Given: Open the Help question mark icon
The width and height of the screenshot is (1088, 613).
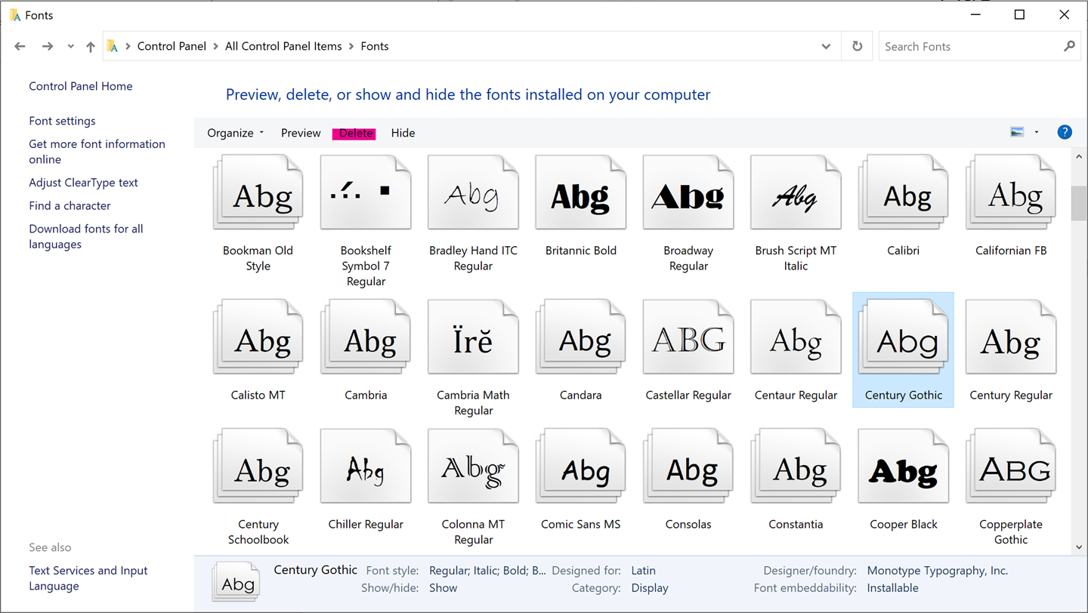Looking at the screenshot, I should click(x=1065, y=132).
